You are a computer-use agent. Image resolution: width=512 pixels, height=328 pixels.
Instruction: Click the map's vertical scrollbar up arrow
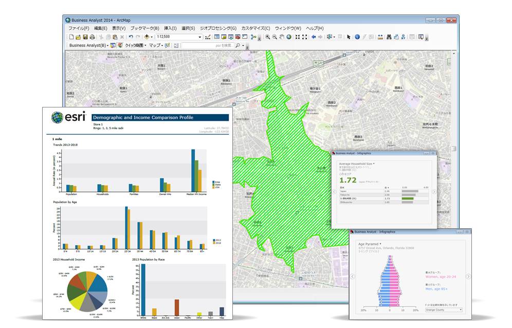pyautogui.click(x=453, y=53)
